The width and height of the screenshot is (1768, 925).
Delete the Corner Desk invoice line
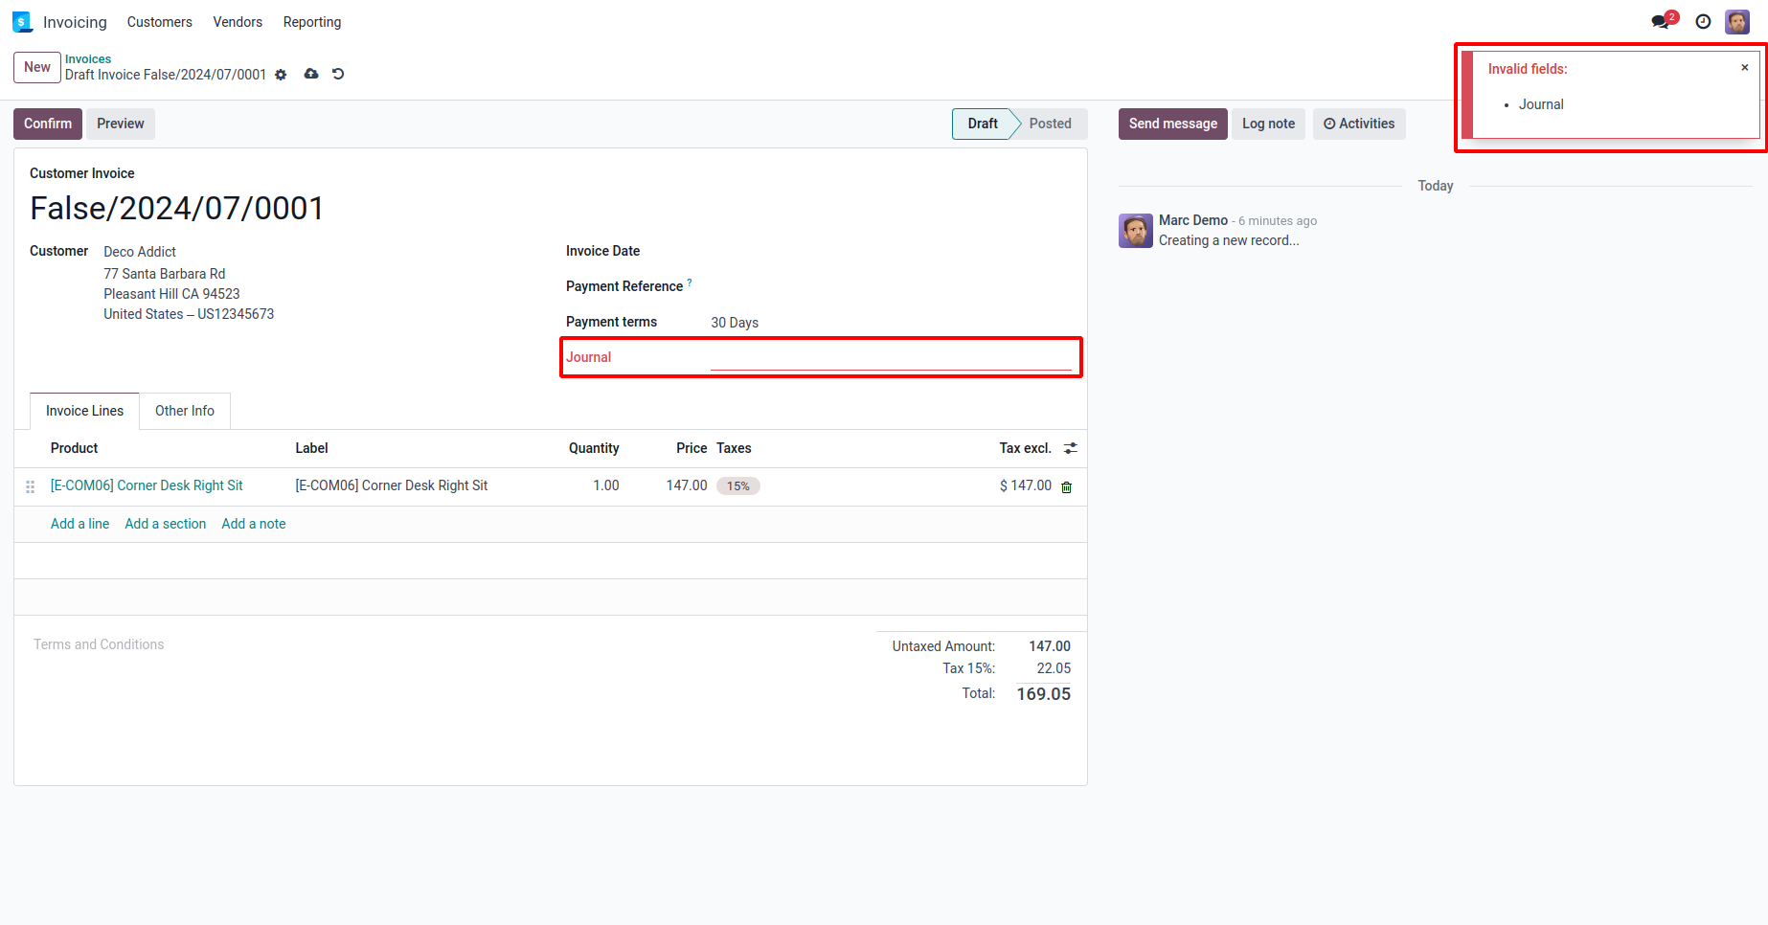1067,486
